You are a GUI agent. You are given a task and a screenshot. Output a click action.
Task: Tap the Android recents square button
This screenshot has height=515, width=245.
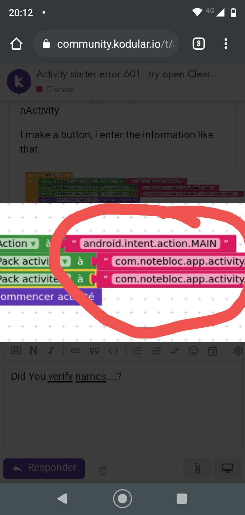(182, 499)
